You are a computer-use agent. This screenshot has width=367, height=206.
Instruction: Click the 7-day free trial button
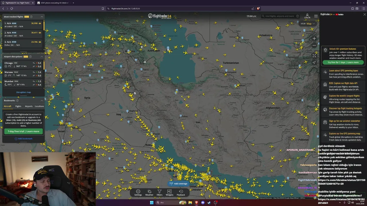(24, 131)
